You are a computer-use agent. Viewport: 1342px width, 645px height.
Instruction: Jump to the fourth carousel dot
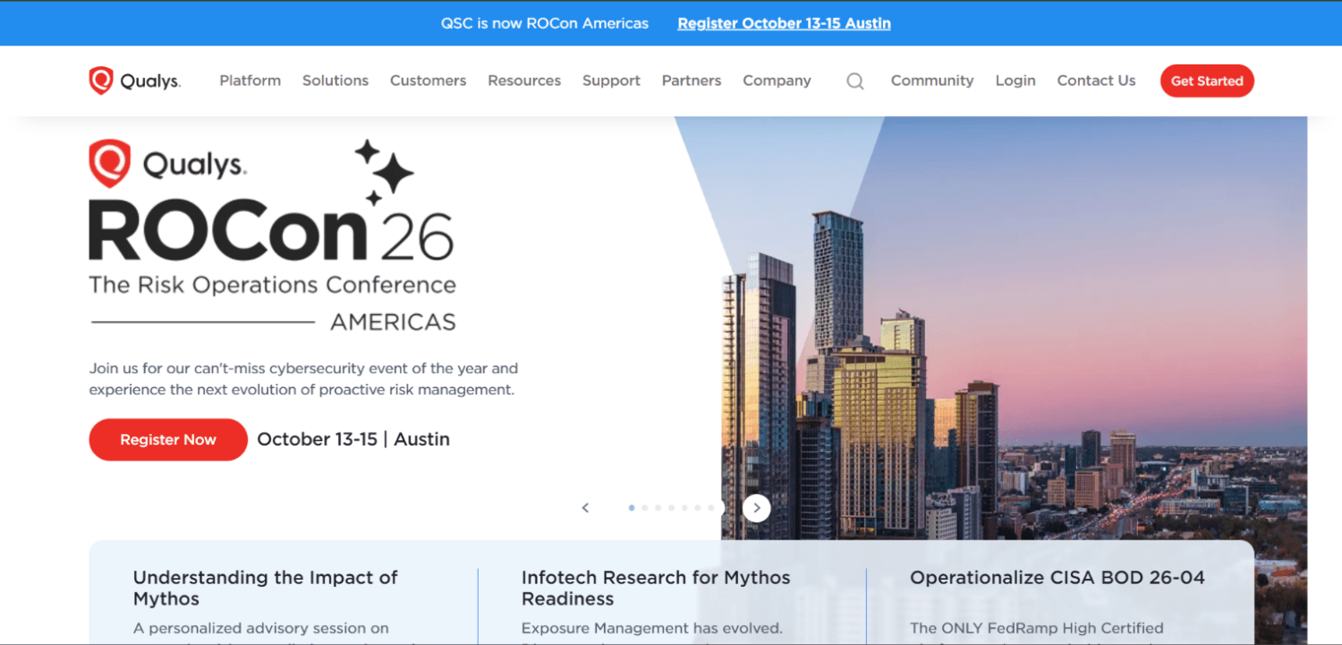tap(671, 508)
